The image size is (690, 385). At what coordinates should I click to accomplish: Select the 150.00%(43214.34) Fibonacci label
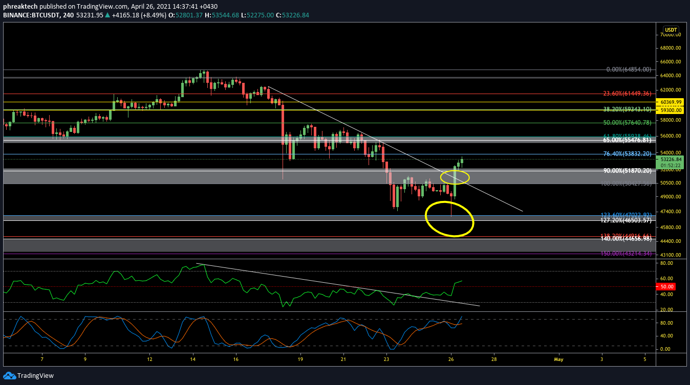[626, 254]
